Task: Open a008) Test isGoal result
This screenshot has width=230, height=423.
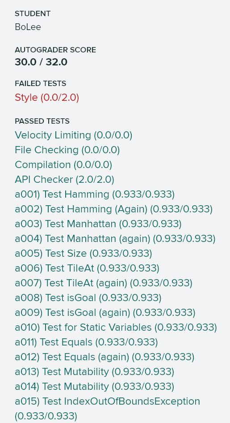Action: [88, 298]
